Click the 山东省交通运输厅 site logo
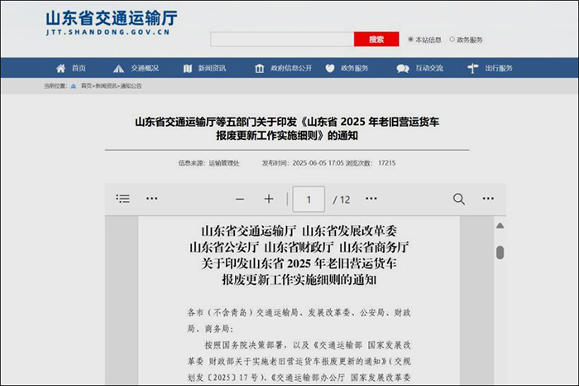Viewport: 579px width, 386px height. 112,23
